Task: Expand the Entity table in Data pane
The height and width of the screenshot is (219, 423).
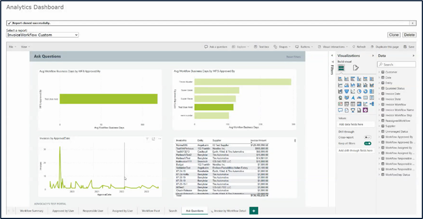Action: click(x=379, y=83)
